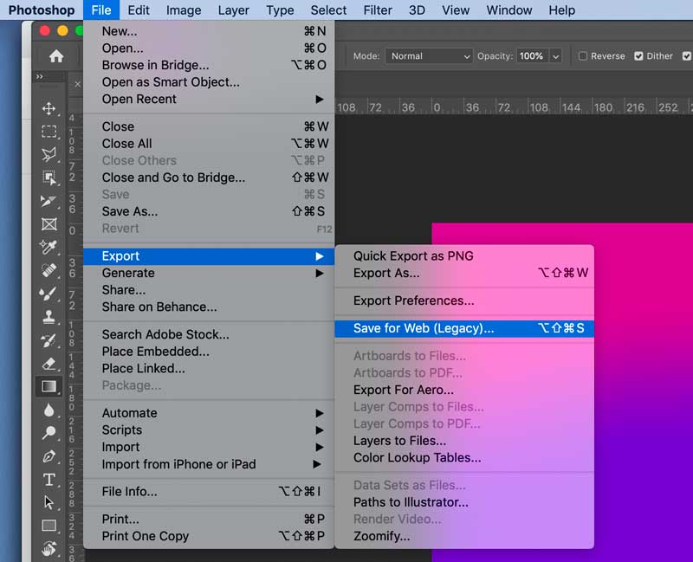Open the Window menu
693x562 pixels.
tap(508, 10)
